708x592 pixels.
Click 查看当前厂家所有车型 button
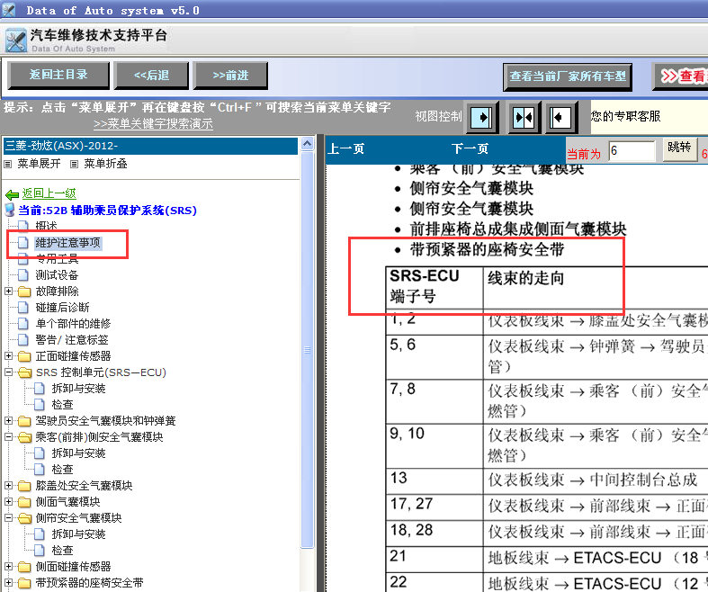tap(568, 76)
